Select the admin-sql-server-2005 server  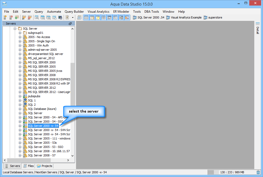pos(42,50)
